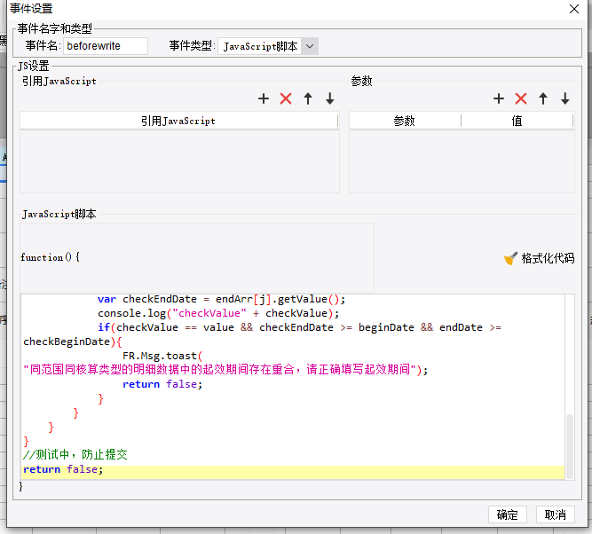
Task: Click the indented 'return false;' inside the if
Action: click(x=162, y=384)
